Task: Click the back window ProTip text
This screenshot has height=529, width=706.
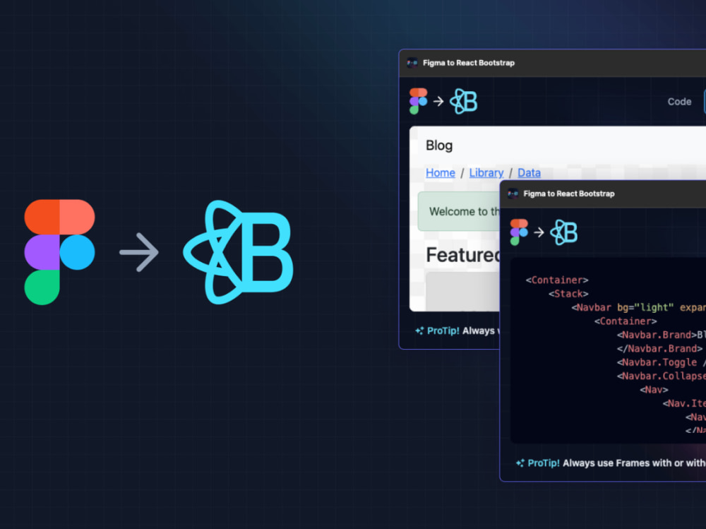Action: [x=463, y=331]
